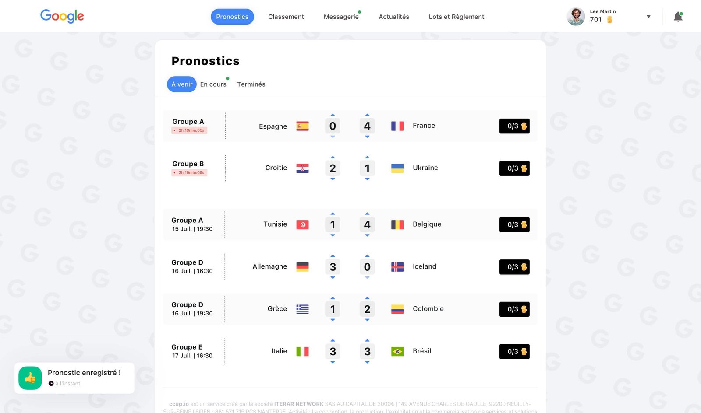Screen dimensions: 701x413
Task: Click the 0/3 coins badge for Espagne vs France
Action: tap(514, 126)
